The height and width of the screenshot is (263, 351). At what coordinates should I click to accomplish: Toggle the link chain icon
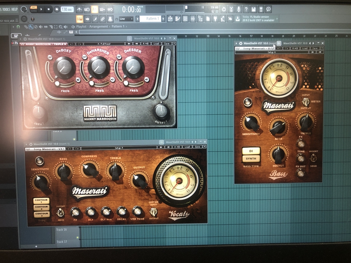click(x=102, y=19)
